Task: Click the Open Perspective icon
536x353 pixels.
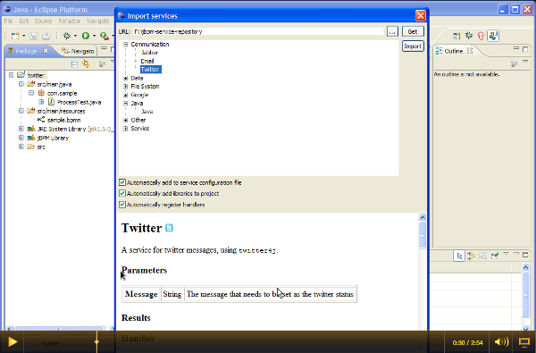Action: click(456, 36)
